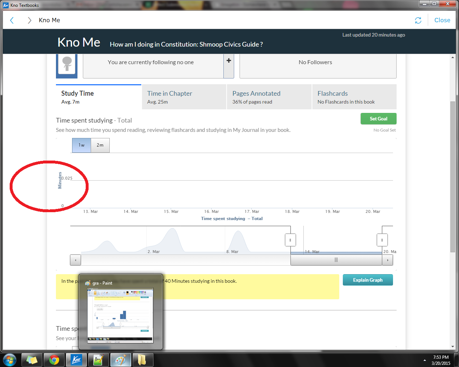Click the navigator scroll right arrow
This screenshot has width=459, height=367.
(388, 260)
